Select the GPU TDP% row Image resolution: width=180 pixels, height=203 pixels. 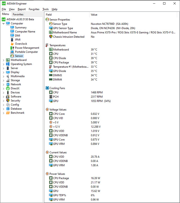(x=111, y=195)
